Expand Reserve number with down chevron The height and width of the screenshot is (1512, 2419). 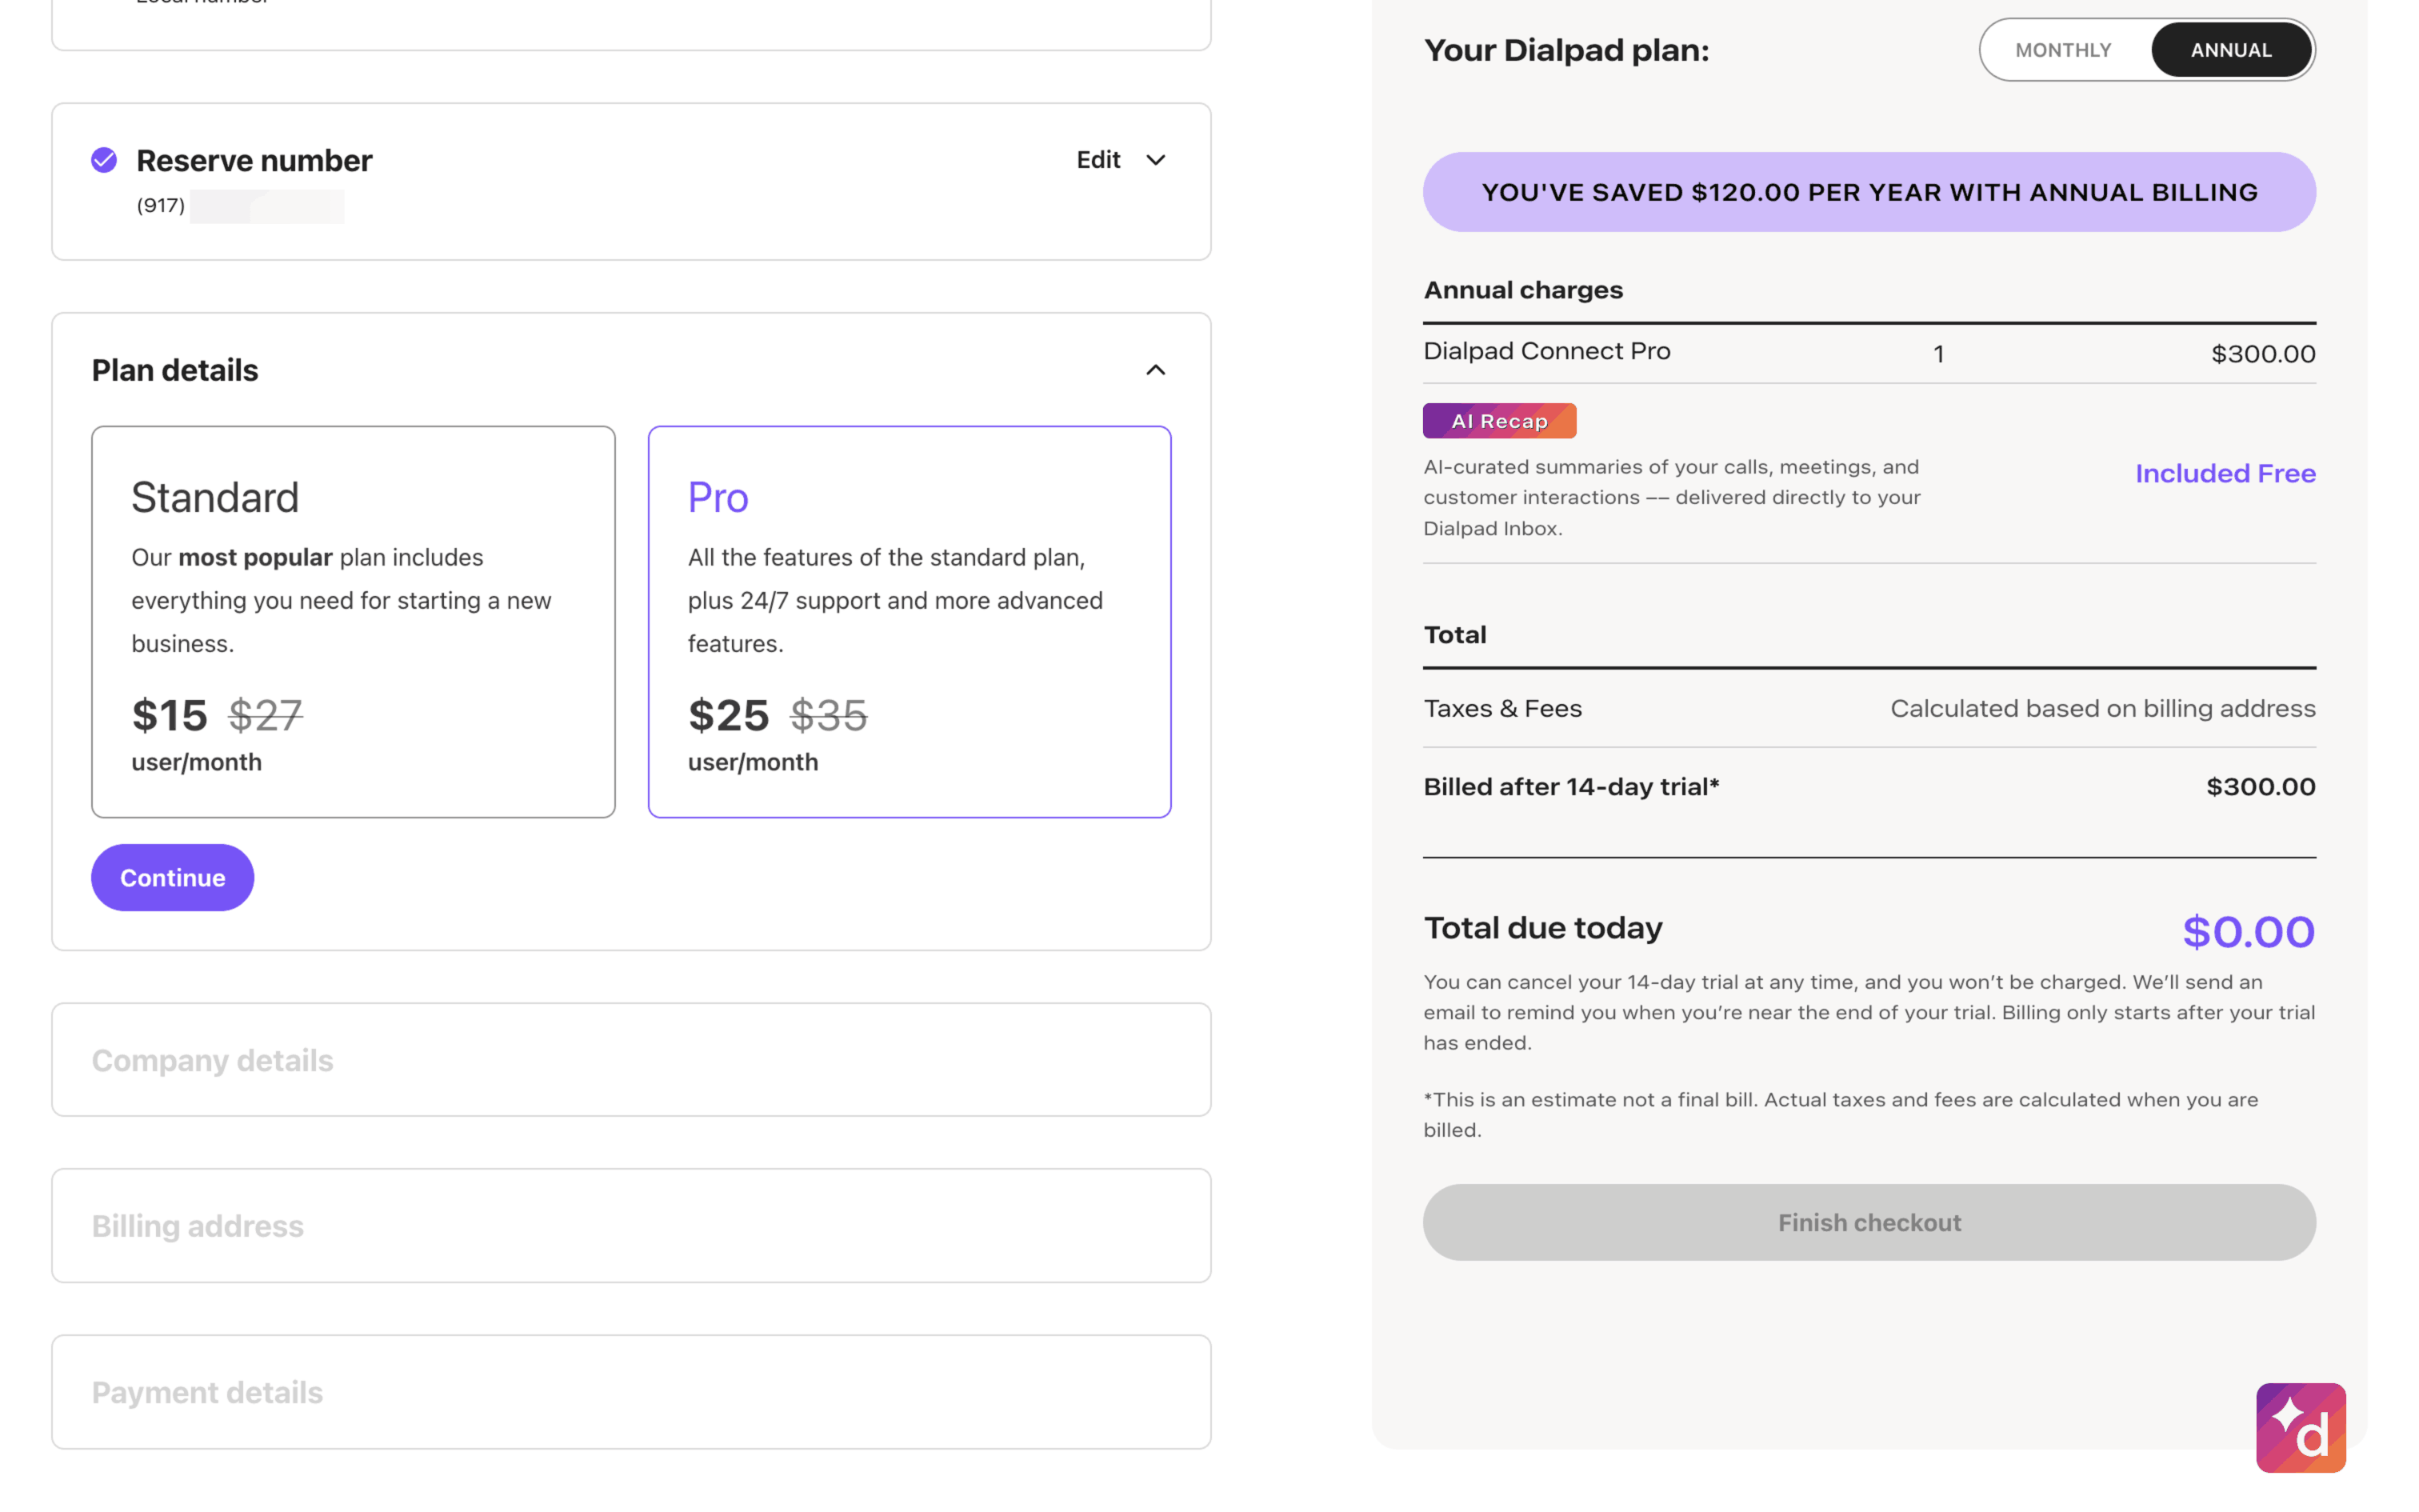click(x=1154, y=160)
